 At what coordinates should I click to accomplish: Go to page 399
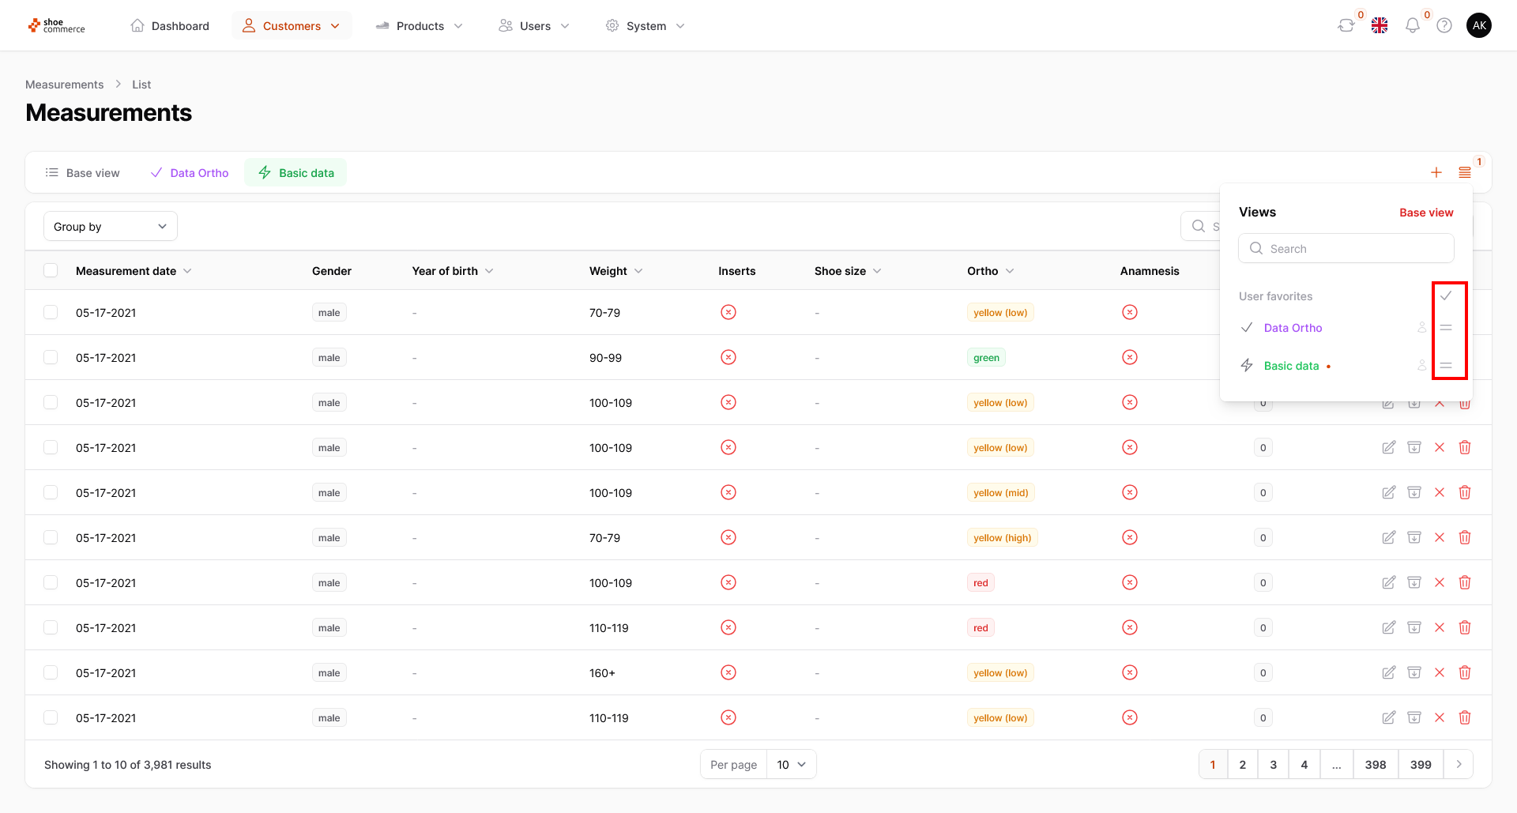[1421, 765]
